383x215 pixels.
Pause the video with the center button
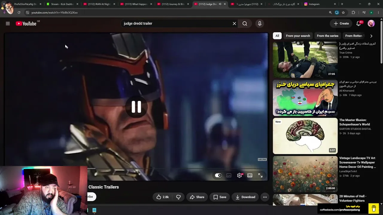136,107
